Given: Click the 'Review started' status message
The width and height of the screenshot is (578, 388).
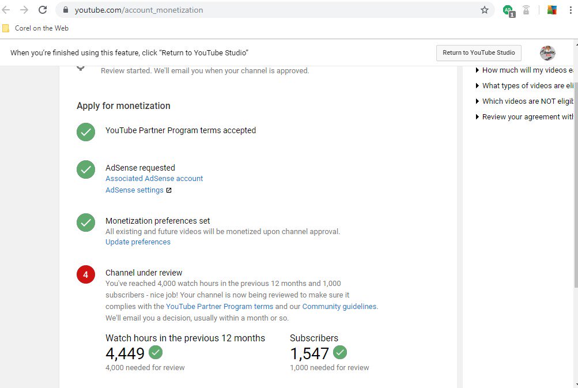Looking at the screenshot, I should (205, 71).
